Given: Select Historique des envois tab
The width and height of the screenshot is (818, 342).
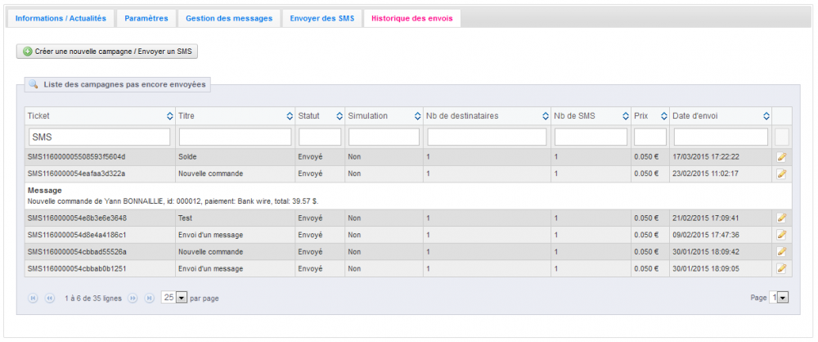Looking at the screenshot, I should coord(412,18).
